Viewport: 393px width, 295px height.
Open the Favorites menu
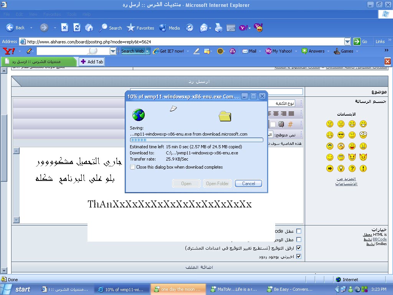point(52,14)
